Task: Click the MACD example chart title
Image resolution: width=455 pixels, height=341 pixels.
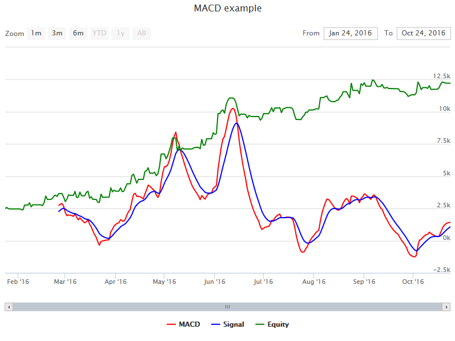Action: pos(228,8)
